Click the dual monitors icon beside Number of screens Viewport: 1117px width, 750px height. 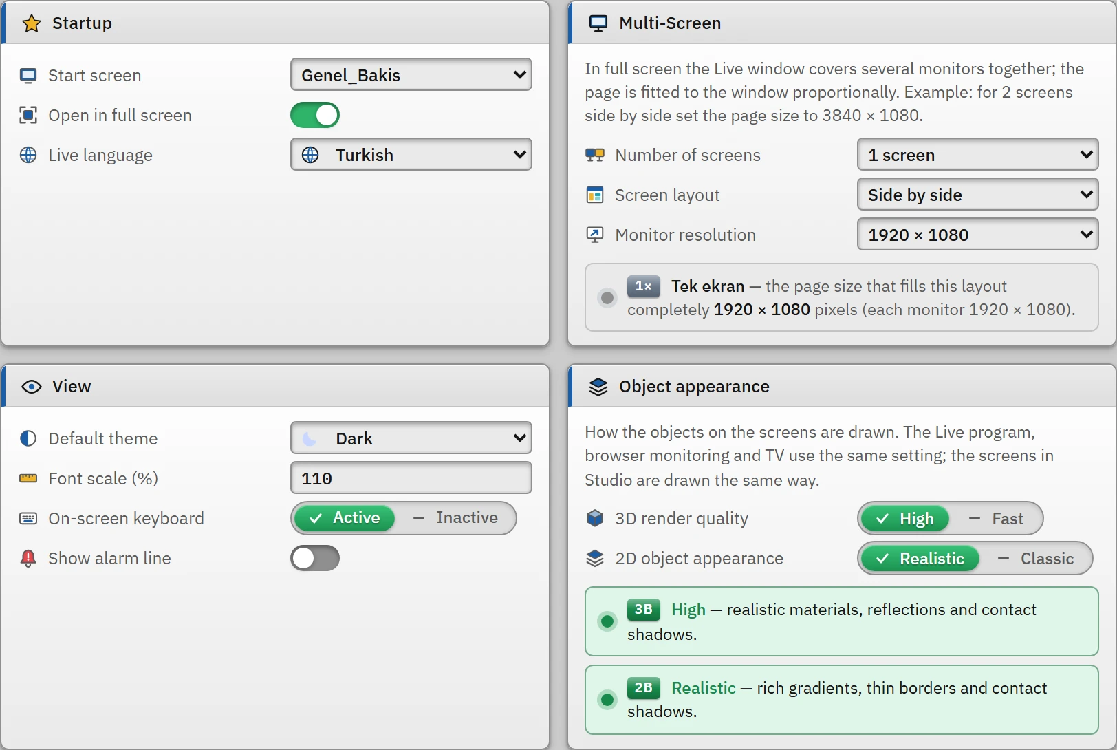click(x=595, y=156)
